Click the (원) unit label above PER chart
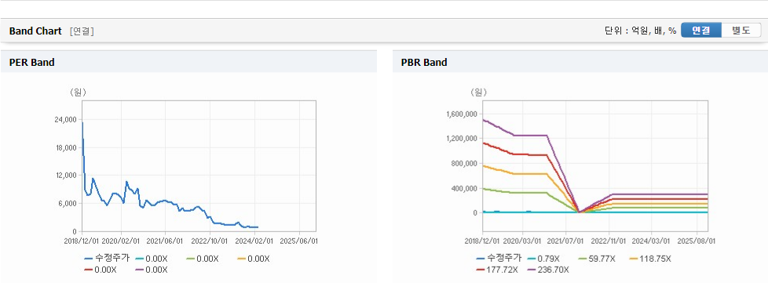The width and height of the screenshot is (768, 283). coord(78,93)
